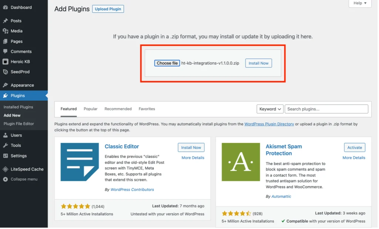
Task: Open the Appearance menu label
Action: pos(22,85)
